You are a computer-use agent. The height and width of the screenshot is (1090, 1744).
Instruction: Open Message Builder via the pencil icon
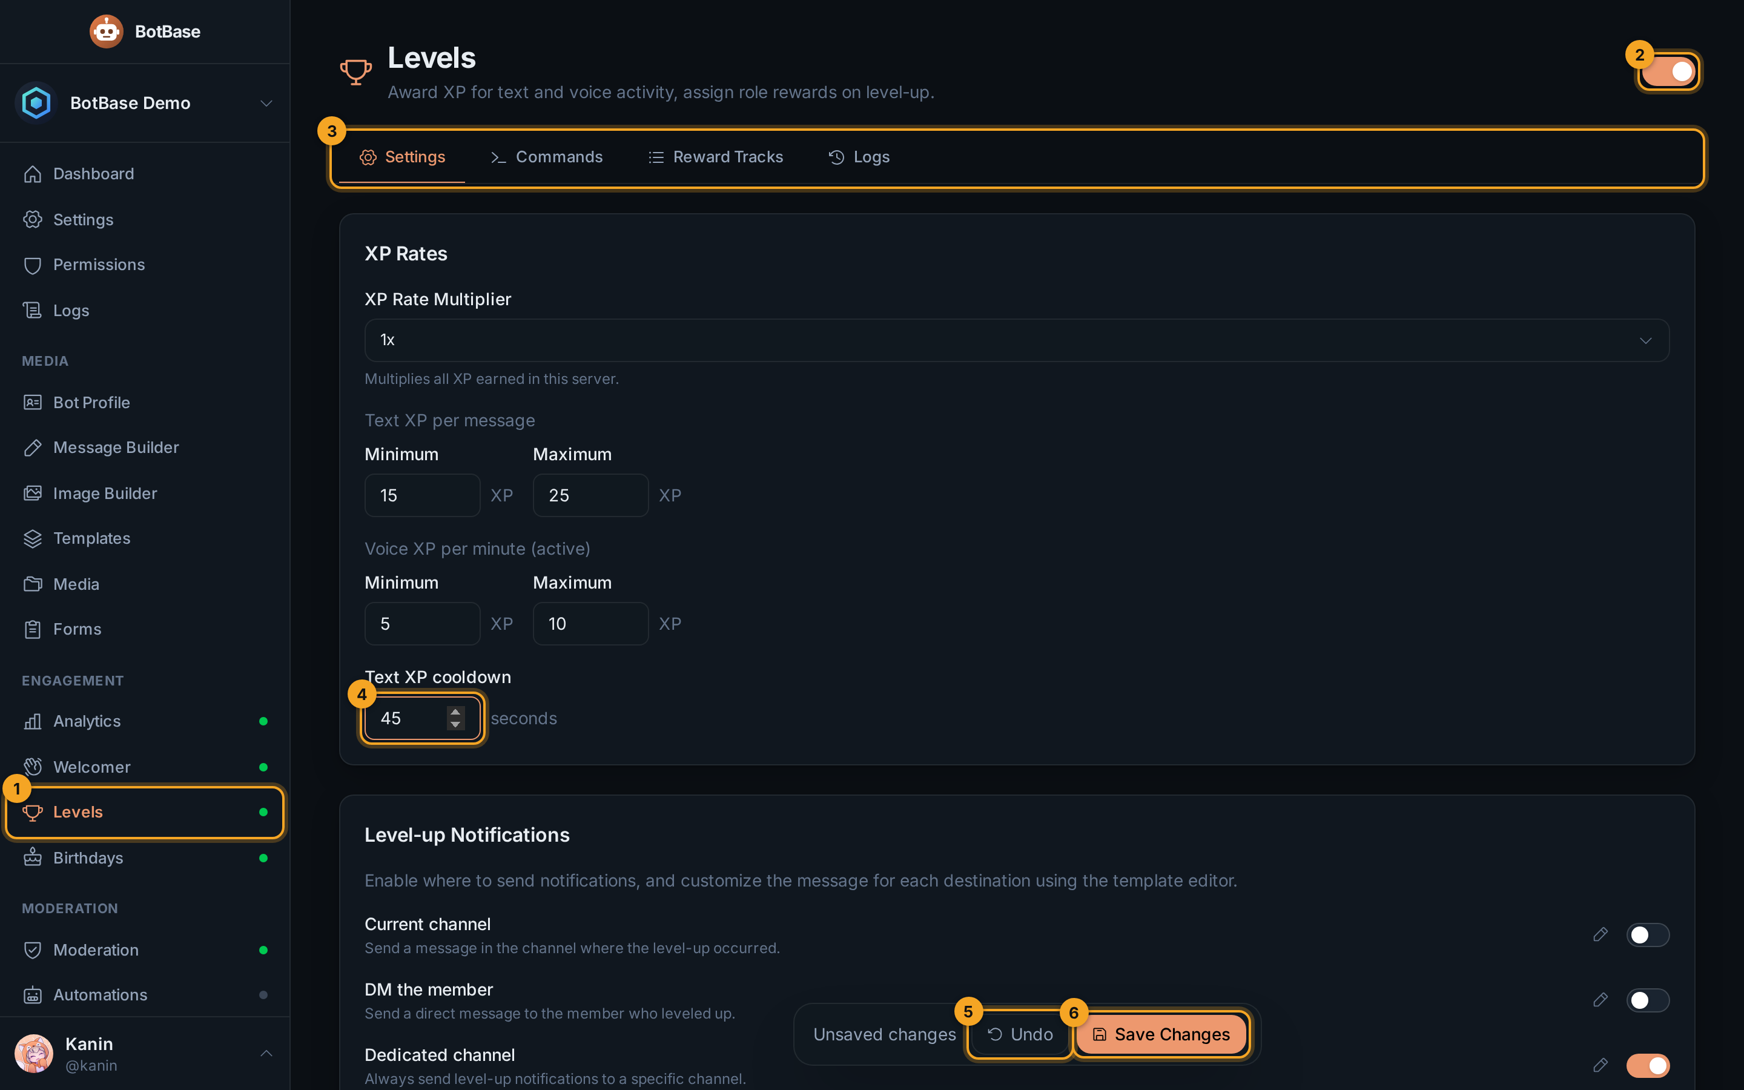point(33,448)
